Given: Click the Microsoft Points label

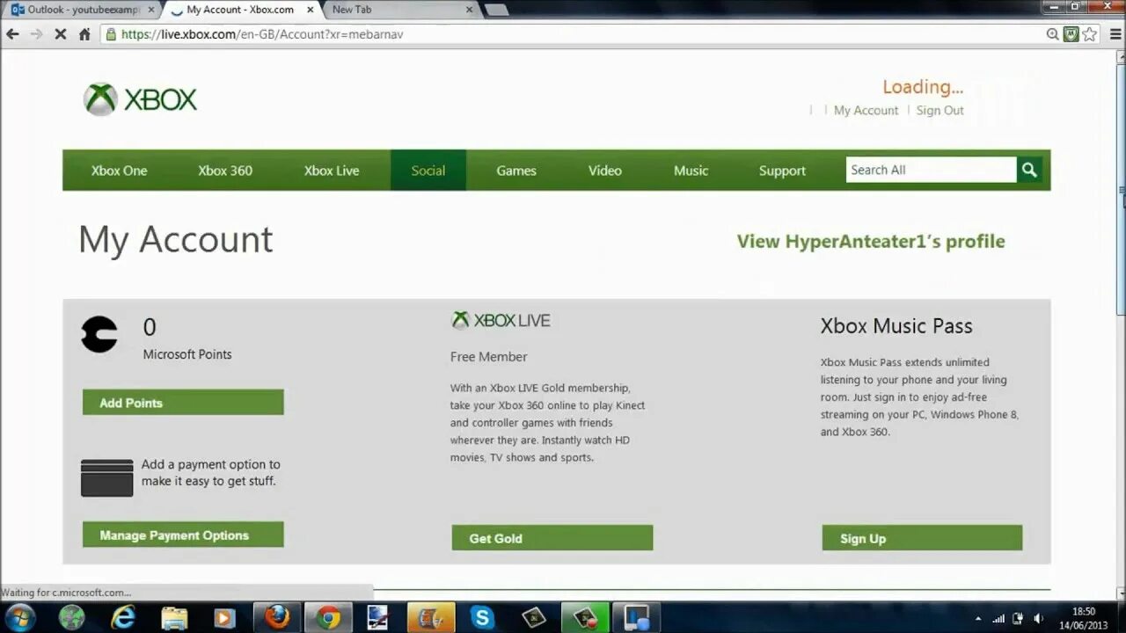Looking at the screenshot, I should [x=187, y=354].
